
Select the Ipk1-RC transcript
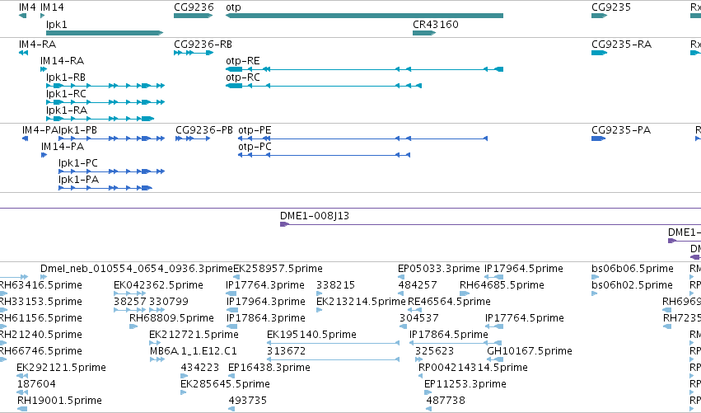(x=105, y=102)
